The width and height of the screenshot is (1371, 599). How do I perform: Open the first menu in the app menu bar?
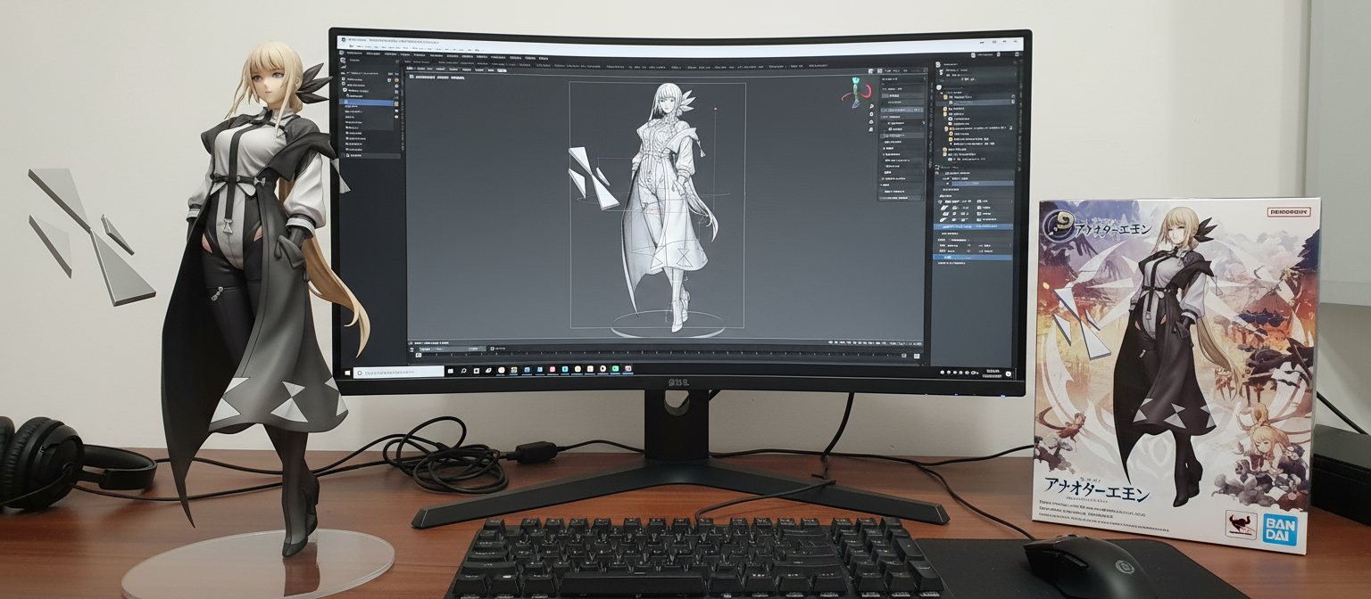[x=354, y=53]
